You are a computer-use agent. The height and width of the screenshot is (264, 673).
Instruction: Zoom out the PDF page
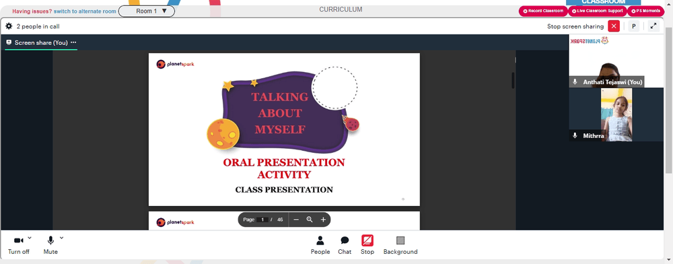click(x=296, y=220)
